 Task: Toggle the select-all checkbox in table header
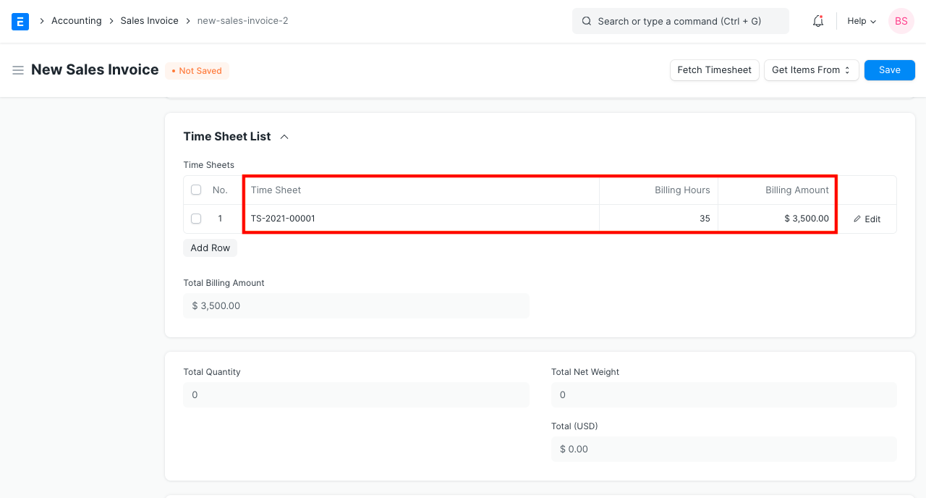pyautogui.click(x=196, y=190)
